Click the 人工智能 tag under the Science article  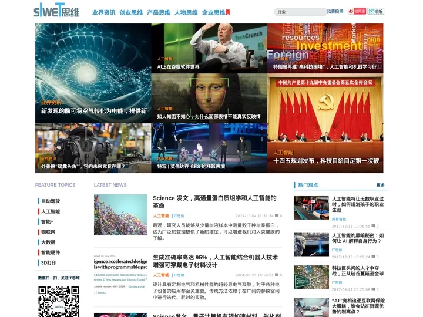(x=161, y=215)
